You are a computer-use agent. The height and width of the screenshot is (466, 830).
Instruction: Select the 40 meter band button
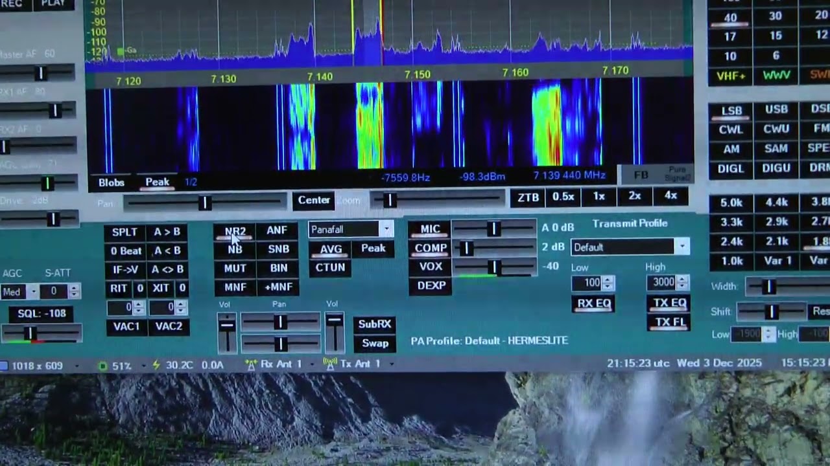(x=730, y=18)
